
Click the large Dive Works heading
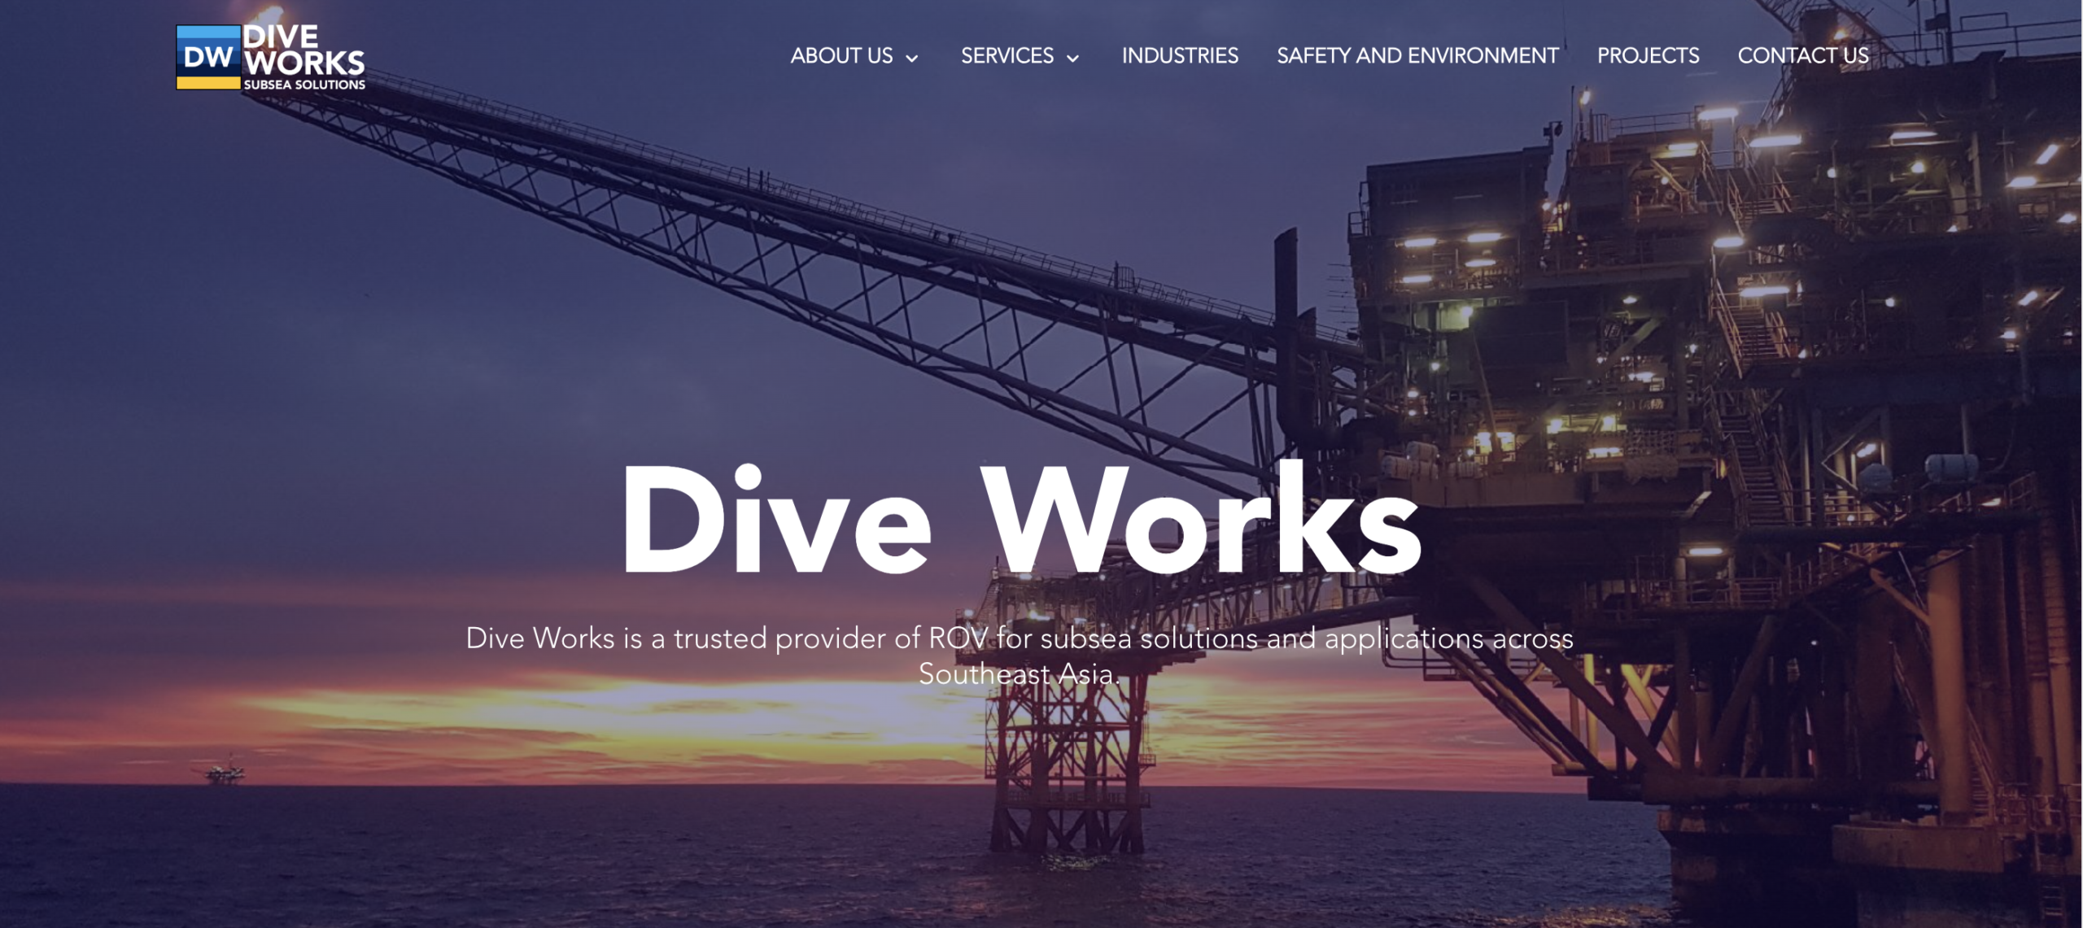click(x=1021, y=517)
